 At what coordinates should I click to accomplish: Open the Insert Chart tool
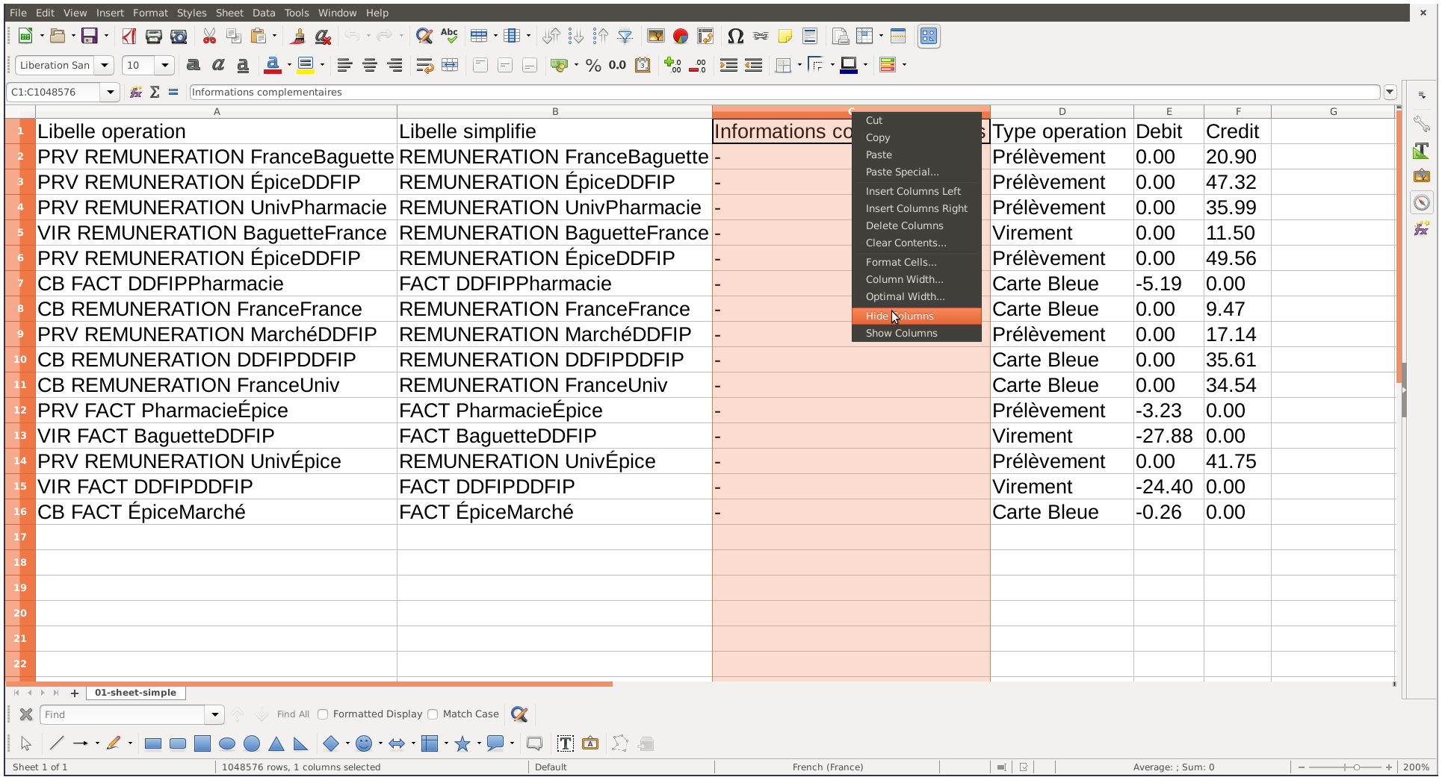[x=680, y=36]
